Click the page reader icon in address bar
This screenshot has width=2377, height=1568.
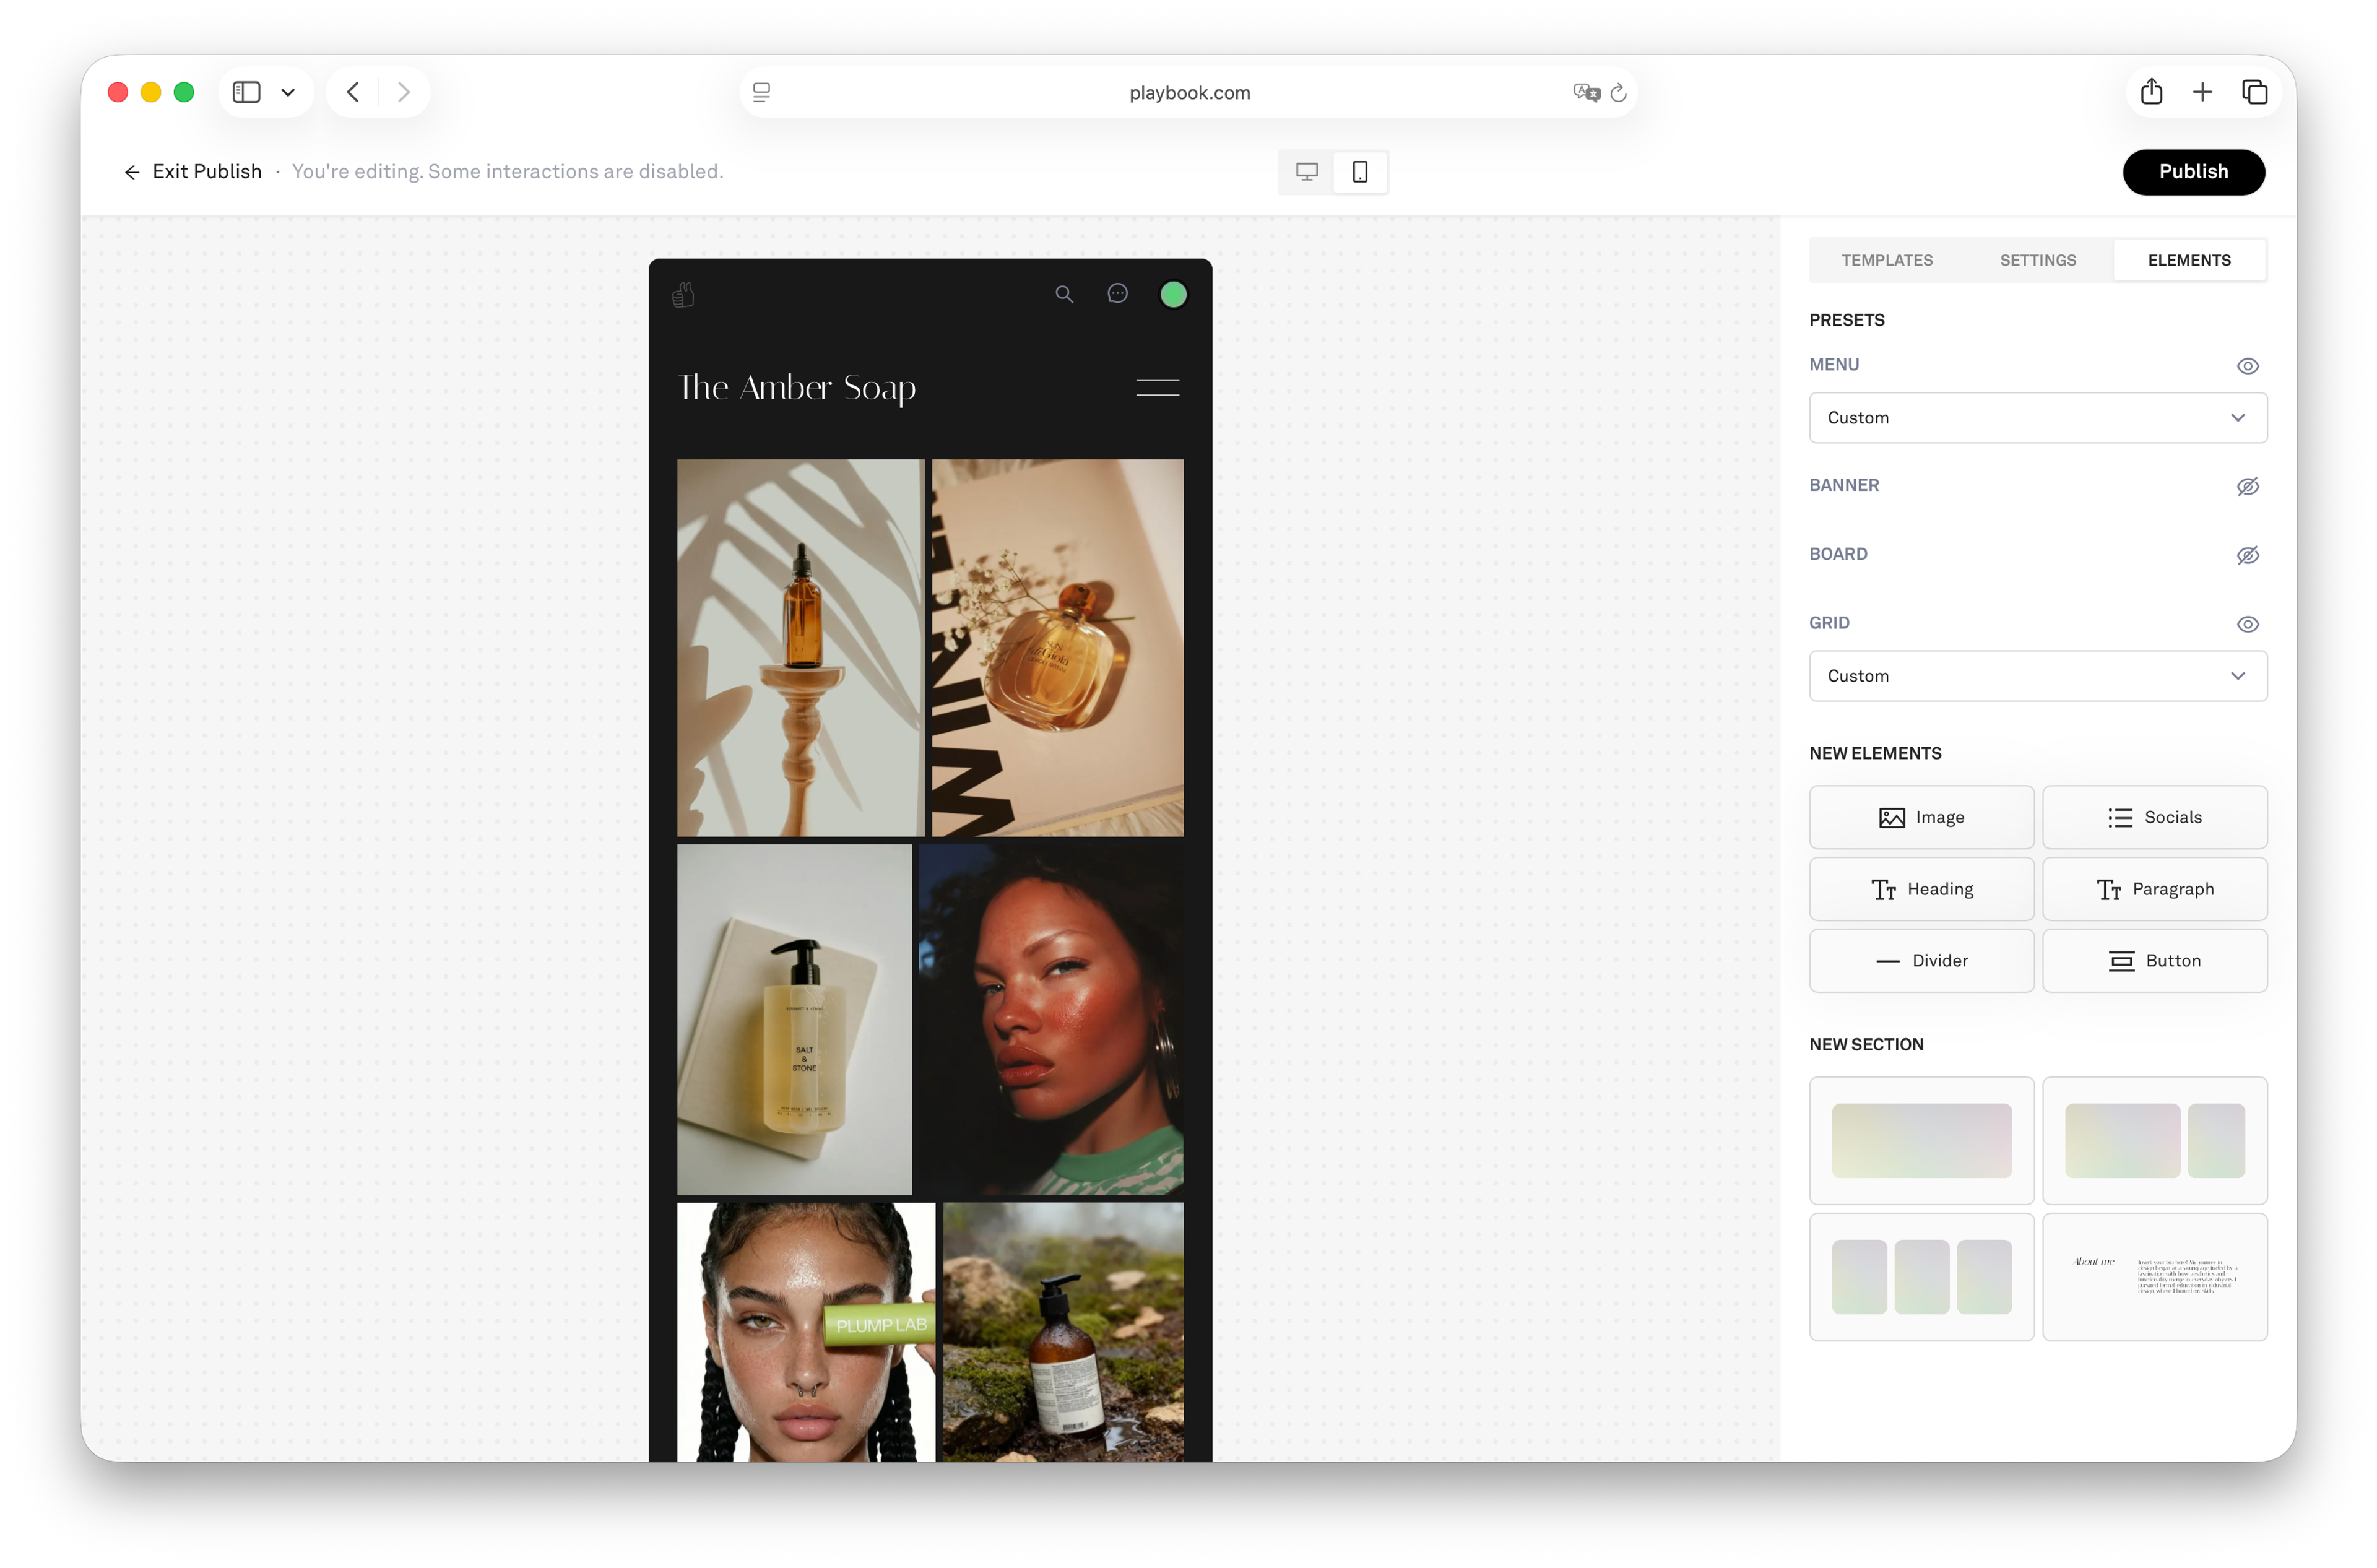pos(761,92)
